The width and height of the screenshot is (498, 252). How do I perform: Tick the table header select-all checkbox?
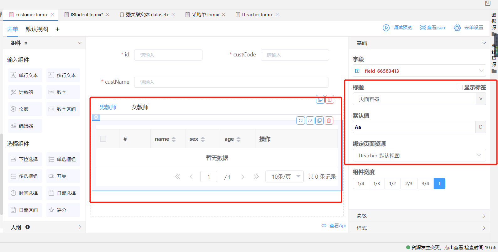point(103,139)
